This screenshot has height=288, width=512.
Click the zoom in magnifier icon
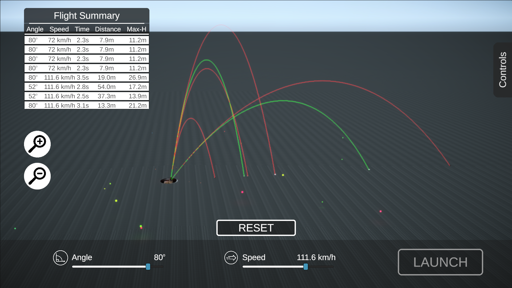pos(37,144)
